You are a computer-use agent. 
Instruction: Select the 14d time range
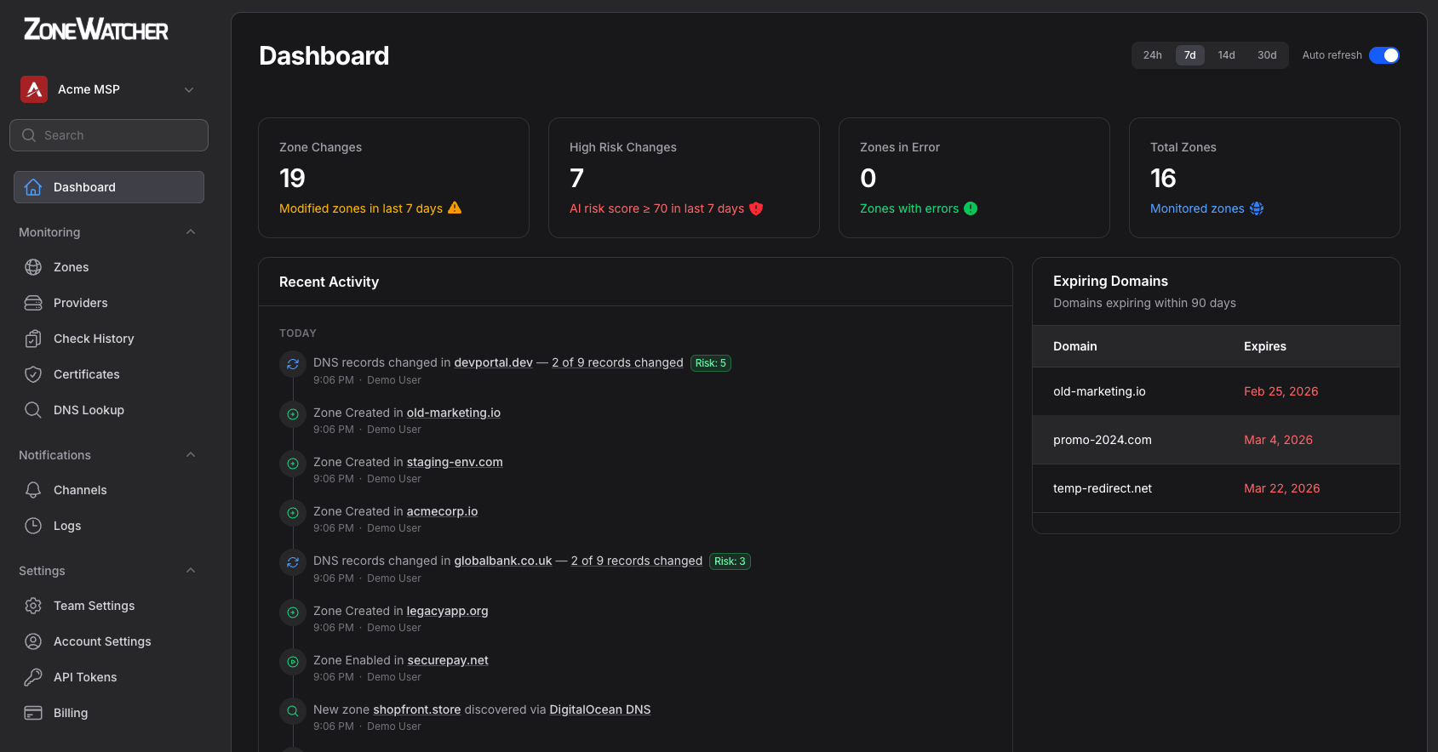click(x=1226, y=55)
